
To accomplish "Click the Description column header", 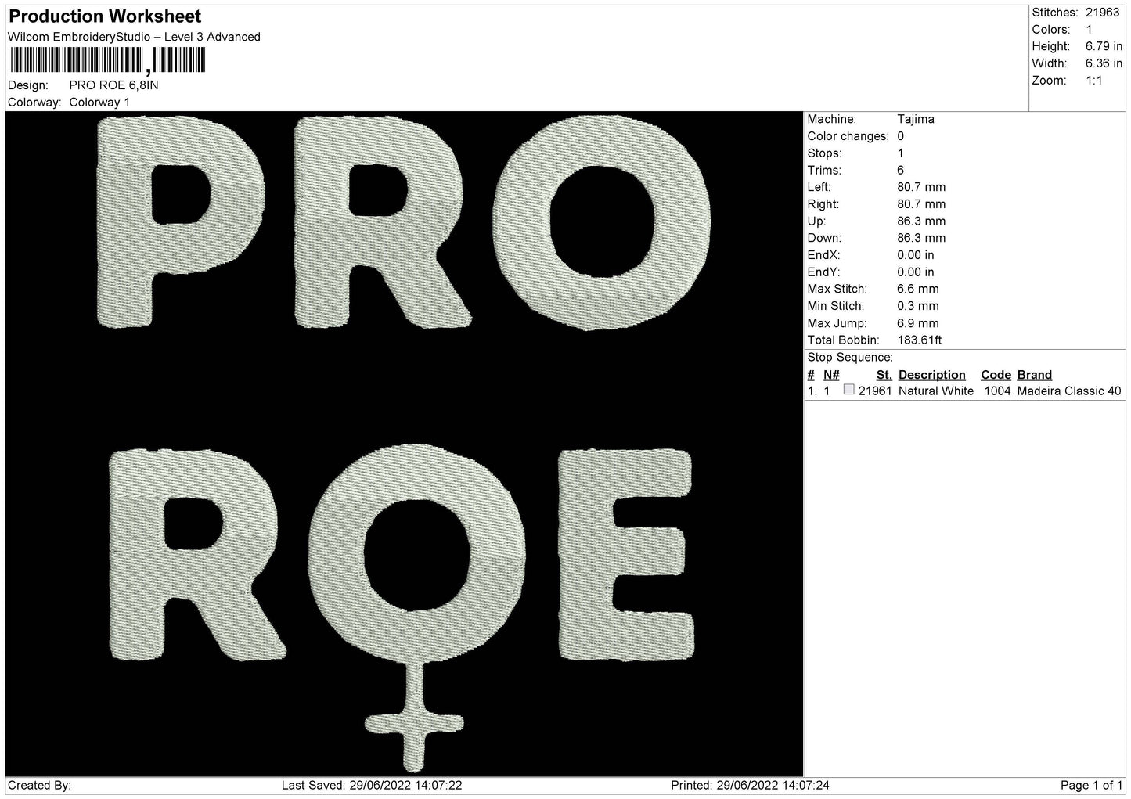I will tap(932, 375).
